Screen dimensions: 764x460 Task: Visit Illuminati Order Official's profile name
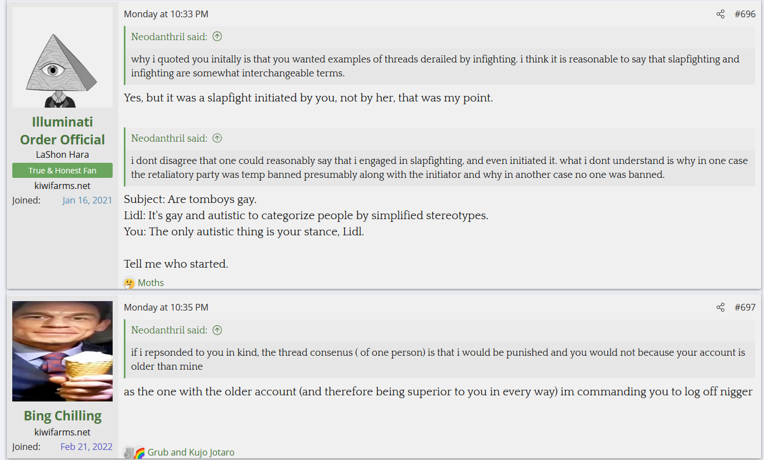[x=62, y=131]
